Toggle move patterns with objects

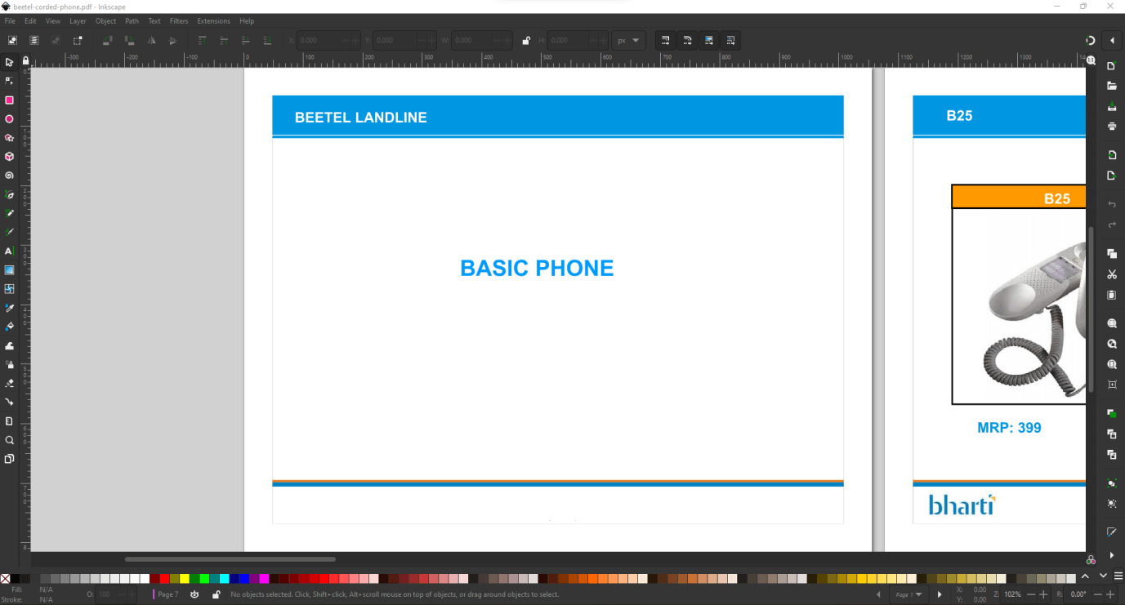[730, 40]
